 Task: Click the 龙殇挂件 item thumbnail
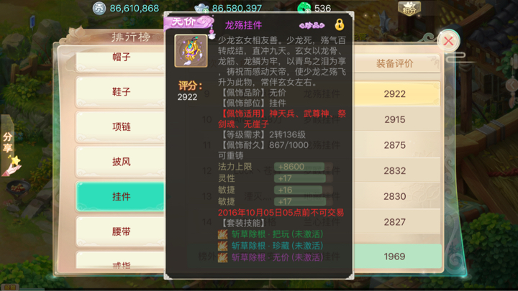(x=191, y=51)
